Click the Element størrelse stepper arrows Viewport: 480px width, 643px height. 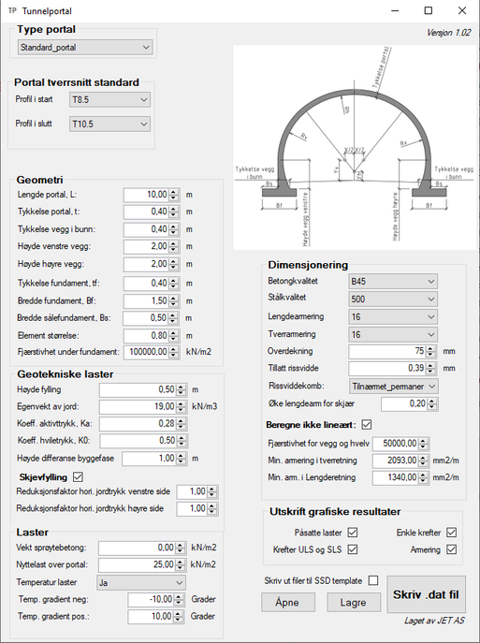[x=174, y=335]
